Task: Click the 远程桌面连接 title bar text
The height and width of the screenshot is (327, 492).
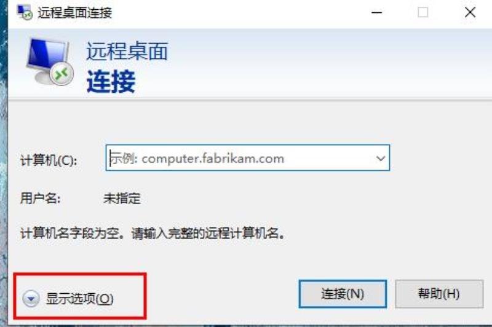Action: pyautogui.click(x=75, y=12)
